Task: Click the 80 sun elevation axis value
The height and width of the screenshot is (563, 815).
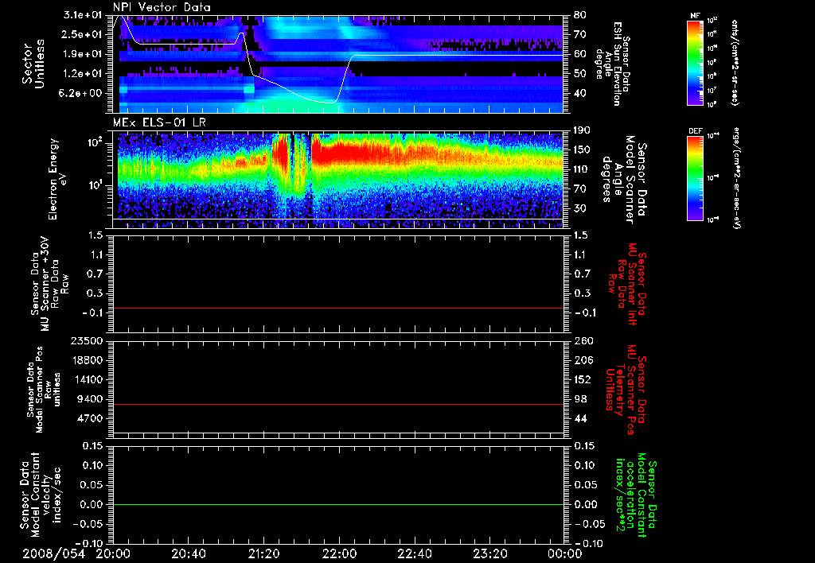Action: [x=580, y=14]
